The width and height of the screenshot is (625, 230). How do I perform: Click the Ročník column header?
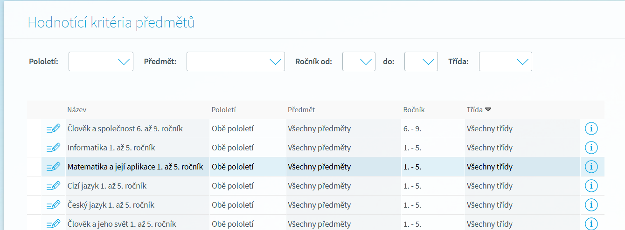(414, 110)
